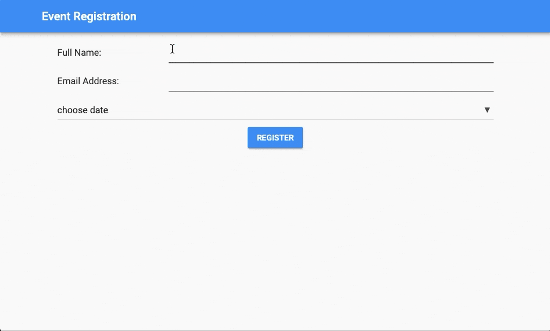
Task: Click the 'Full Name:' label
Action: tap(79, 53)
